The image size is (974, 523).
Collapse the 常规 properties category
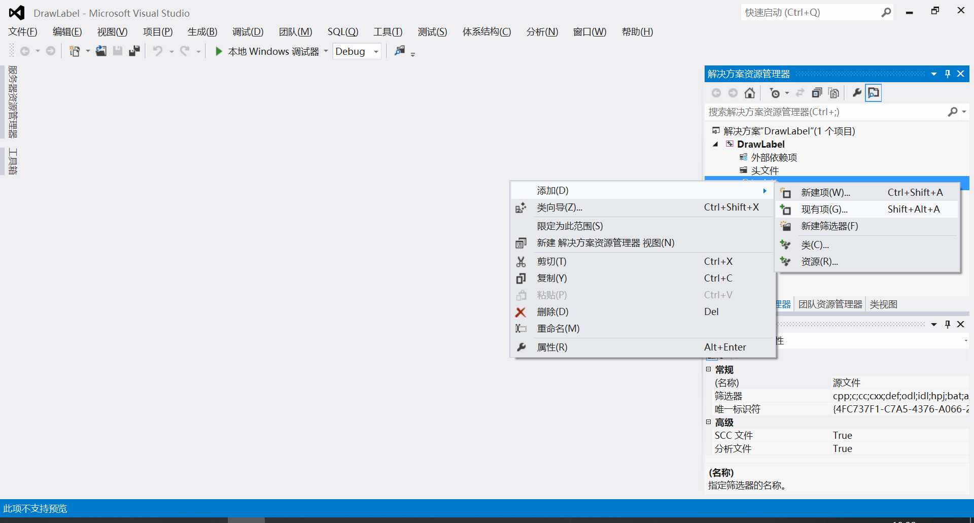[x=709, y=369]
